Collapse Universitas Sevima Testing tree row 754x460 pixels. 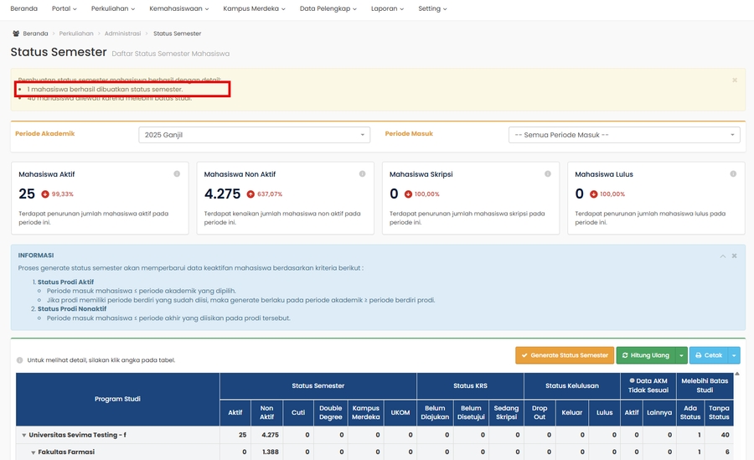pyautogui.click(x=24, y=436)
